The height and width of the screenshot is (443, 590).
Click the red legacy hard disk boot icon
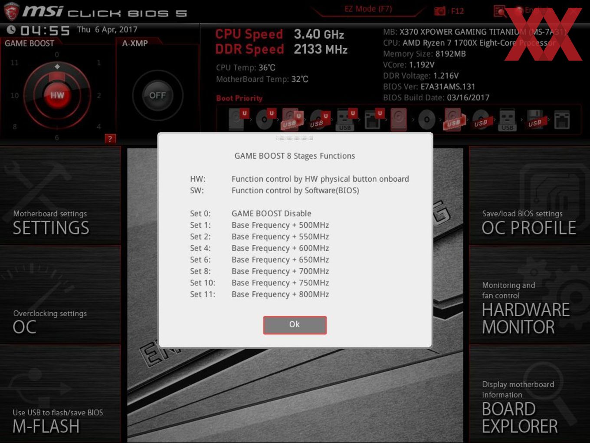pyautogui.click(x=399, y=119)
